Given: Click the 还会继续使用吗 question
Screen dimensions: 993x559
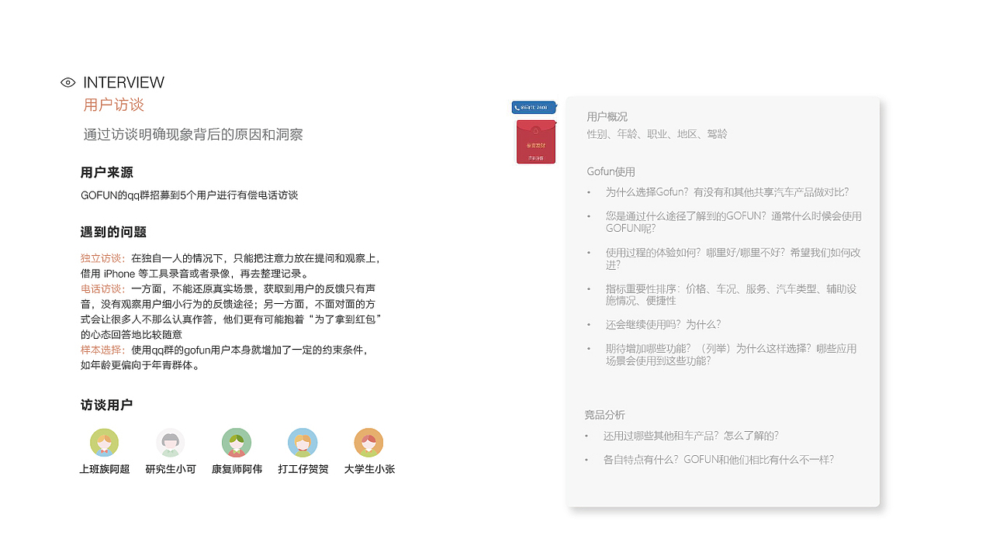Looking at the screenshot, I should tap(663, 324).
